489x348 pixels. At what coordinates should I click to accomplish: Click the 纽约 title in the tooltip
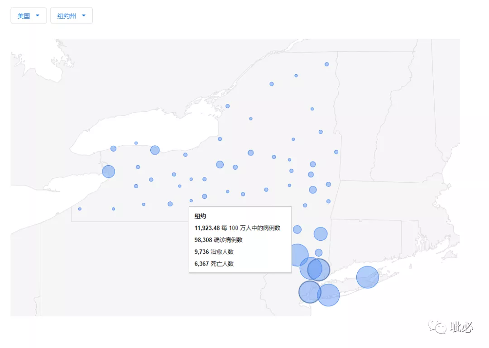[x=200, y=216]
